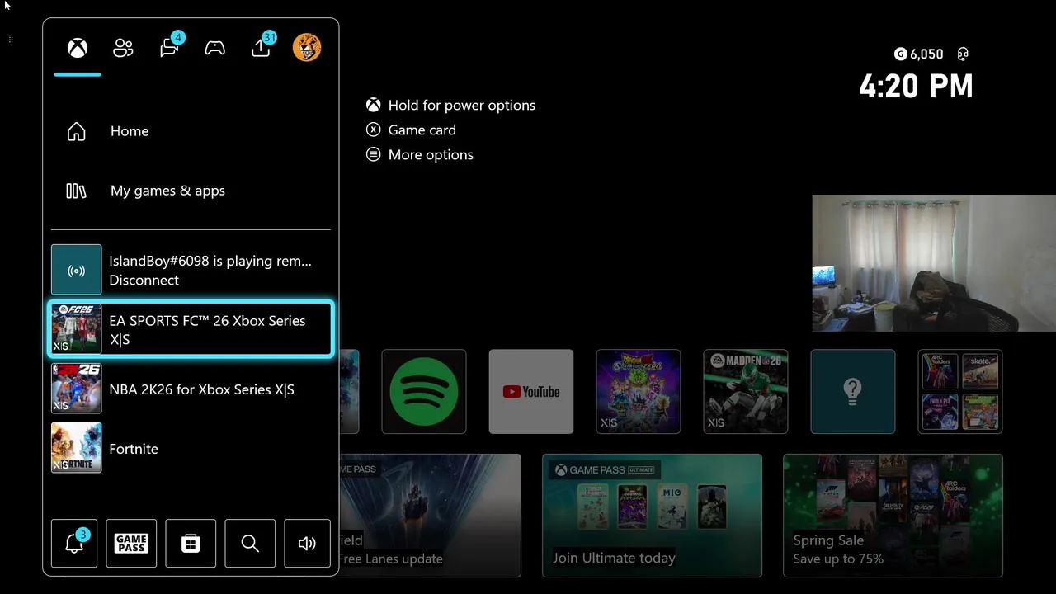Open the Spotify app tile
1056x594 pixels.
(x=424, y=391)
